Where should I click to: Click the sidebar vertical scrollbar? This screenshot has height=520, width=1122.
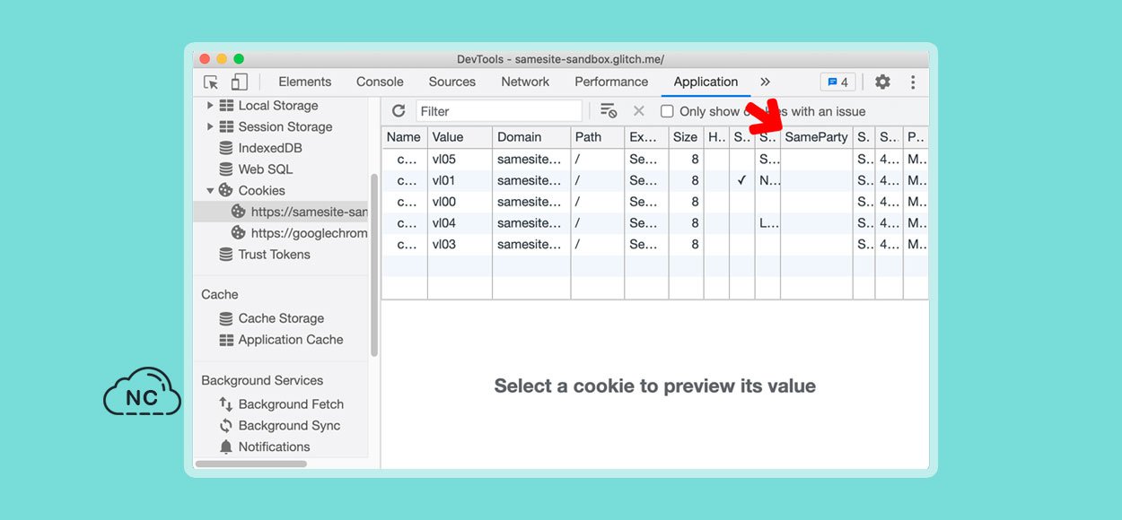click(x=374, y=264)
